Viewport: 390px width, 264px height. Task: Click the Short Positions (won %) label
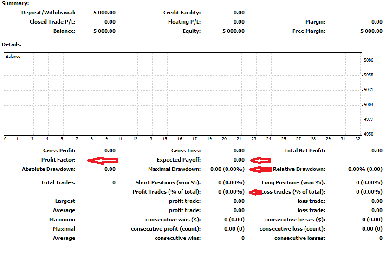pos(168,182)
